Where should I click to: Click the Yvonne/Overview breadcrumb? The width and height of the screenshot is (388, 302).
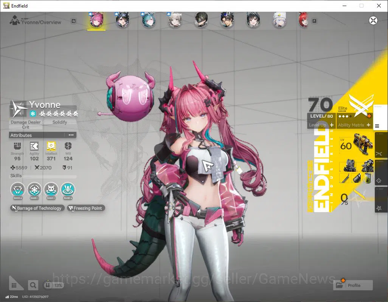click(41, 22)
